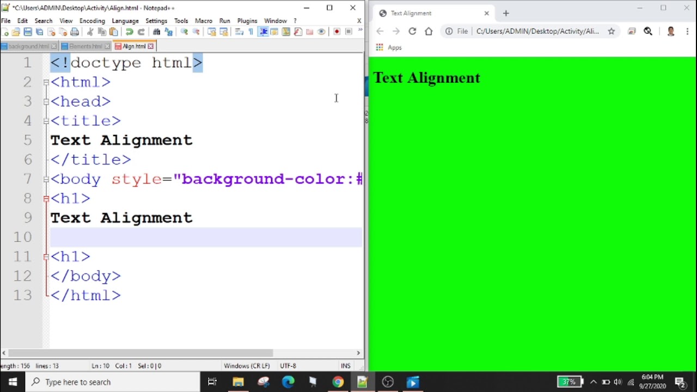
Task: Click Windows (CR LF) in status bar
Action: pos(247,366)
